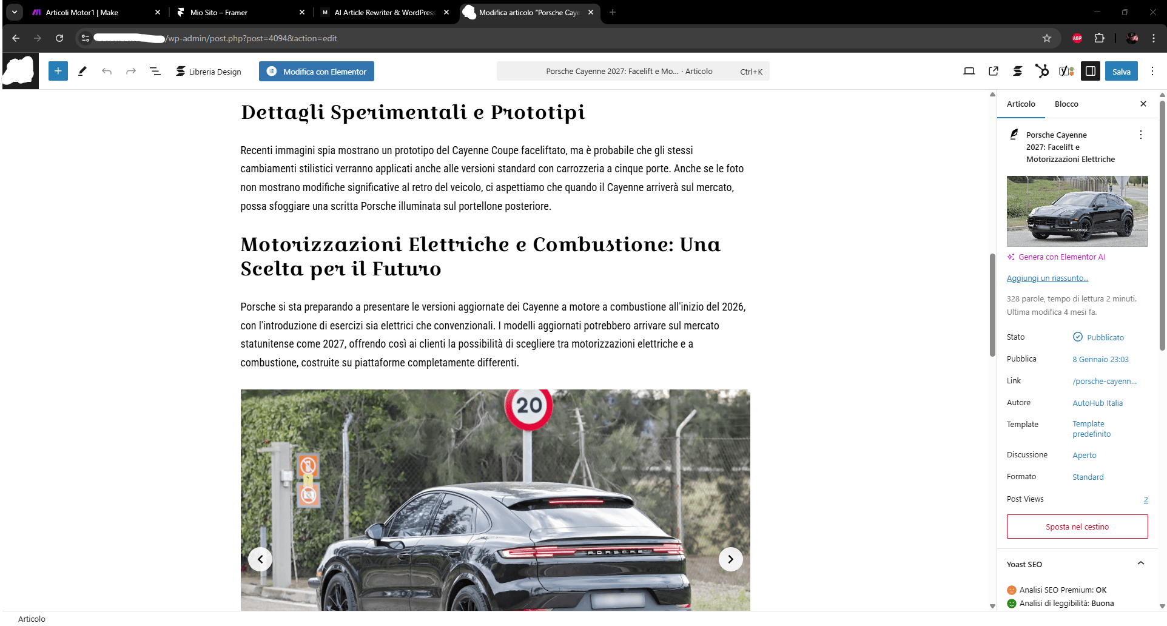Click Sposta nel cestino
This screenshot has width=1167, height=626.
(1077, 526)
